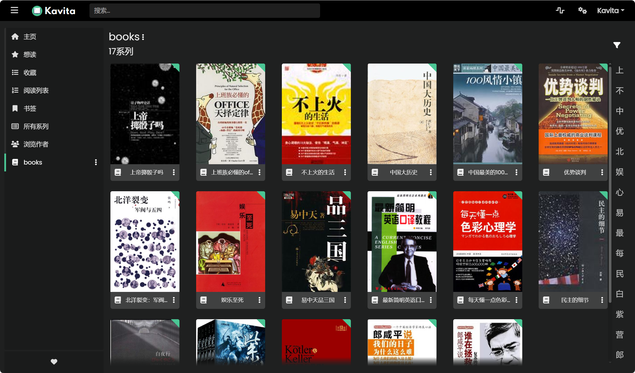This screenshot has width=635, height=373.
Task: Jump to 不 in the index bar
Action: [x=619, y=91]
